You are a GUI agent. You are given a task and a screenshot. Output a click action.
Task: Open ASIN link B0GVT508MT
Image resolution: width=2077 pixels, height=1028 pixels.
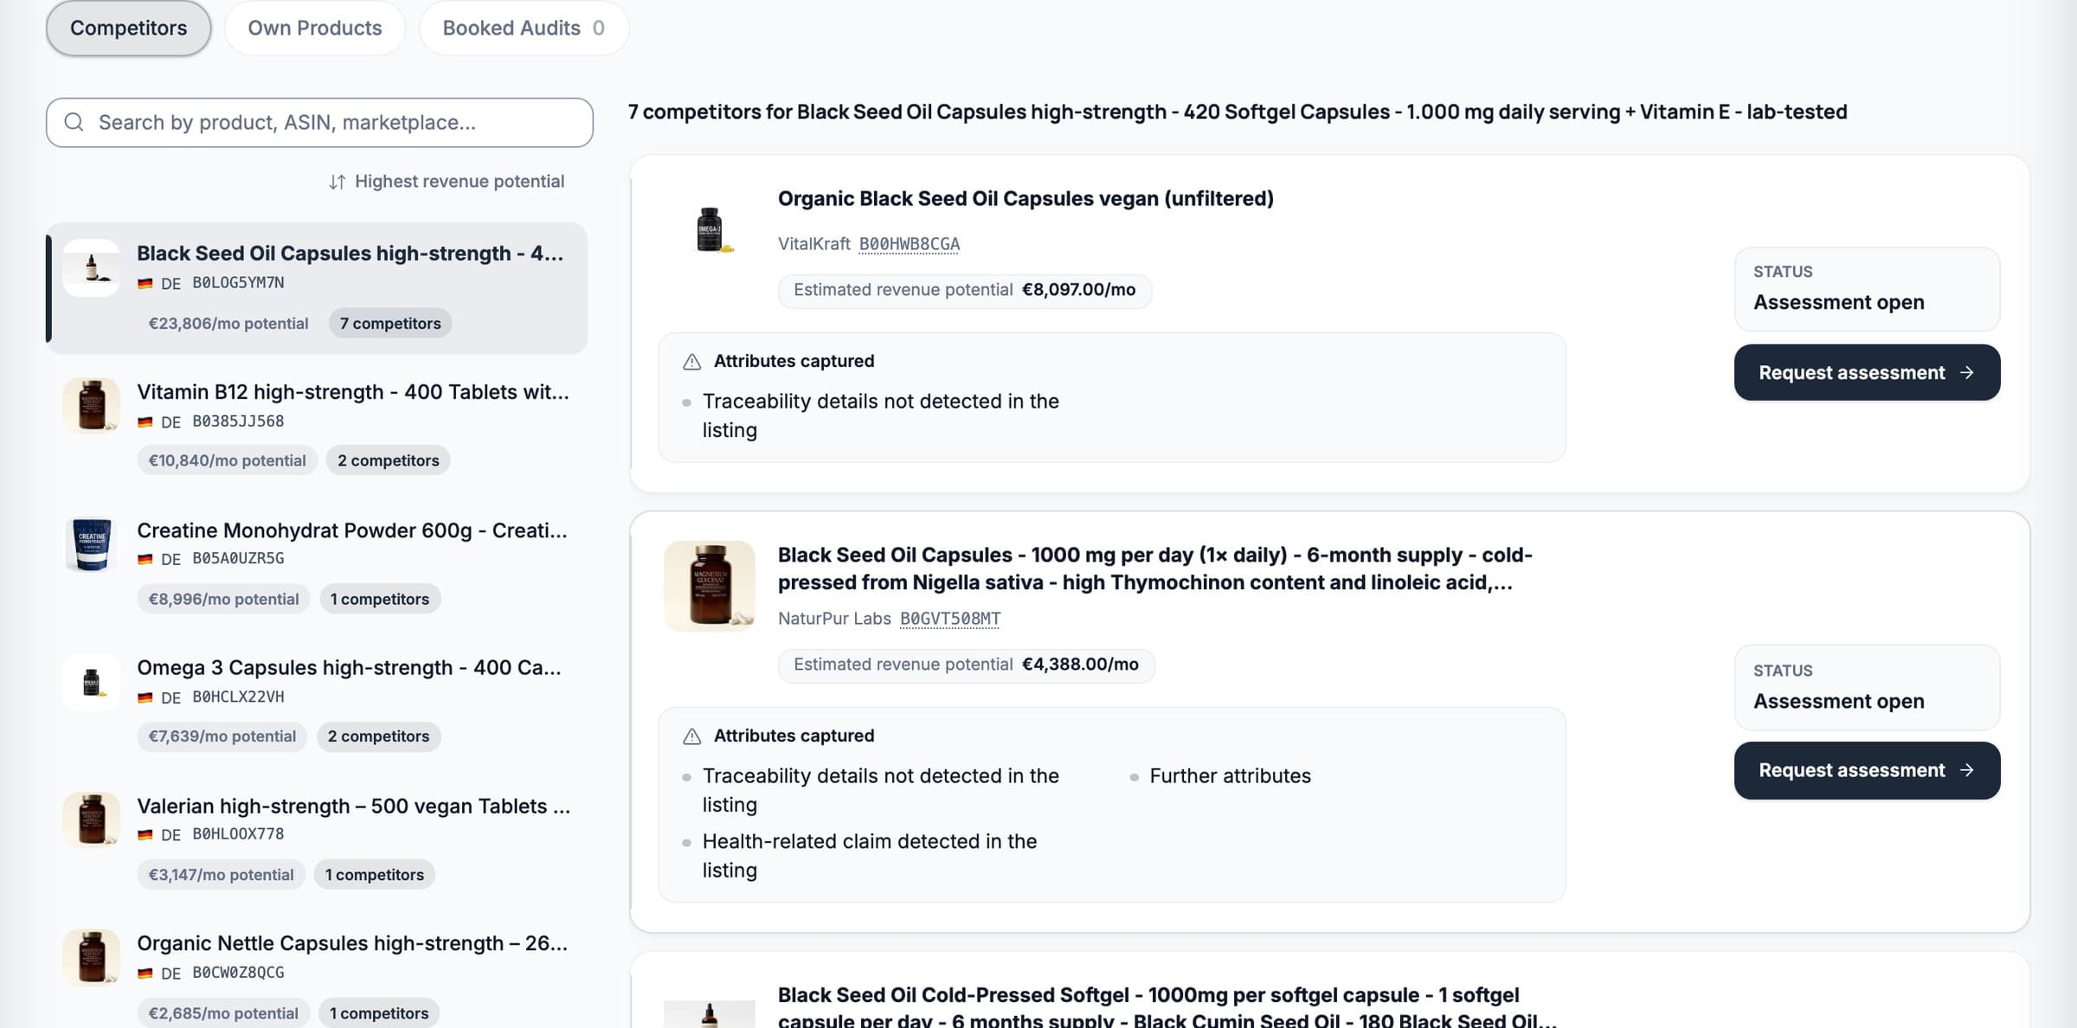tap(950, 619)
